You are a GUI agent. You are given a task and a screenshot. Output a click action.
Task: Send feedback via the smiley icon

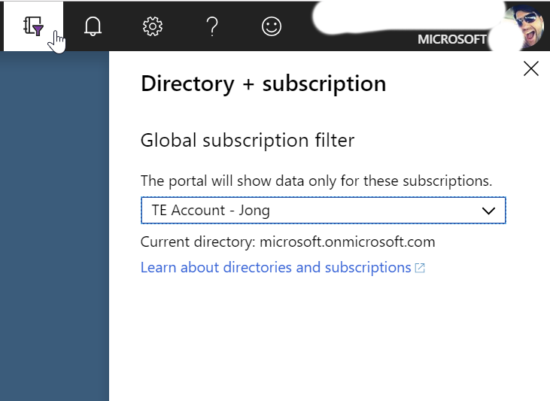[272, 26]
